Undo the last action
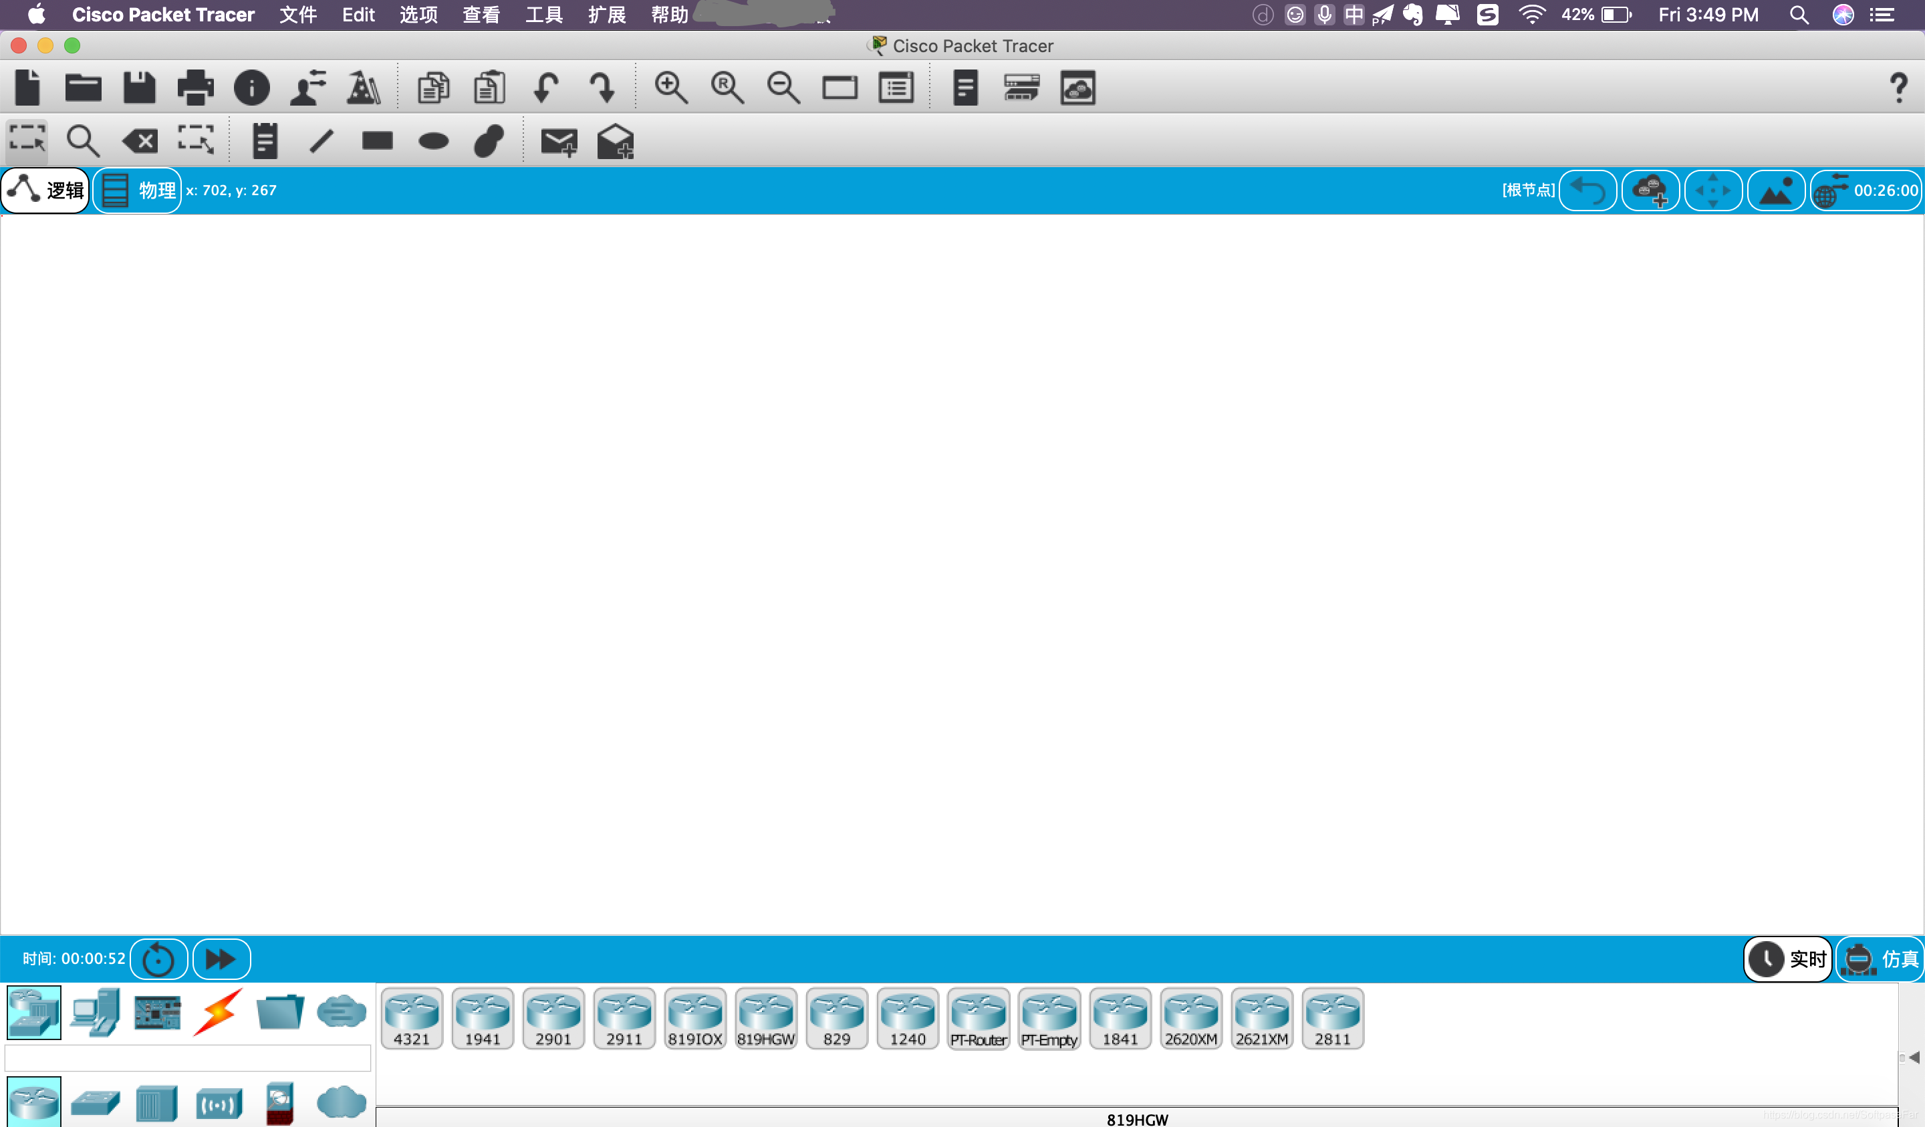 coord(545,87)
